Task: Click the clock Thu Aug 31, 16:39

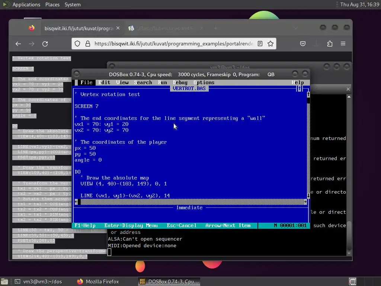Action: pyautogui.click(x=360, y=4)
